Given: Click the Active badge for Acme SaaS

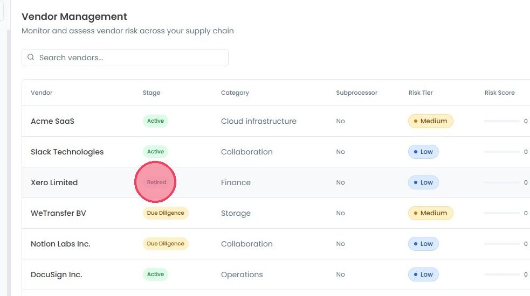Looking at the screenshot, I should 155,121.
